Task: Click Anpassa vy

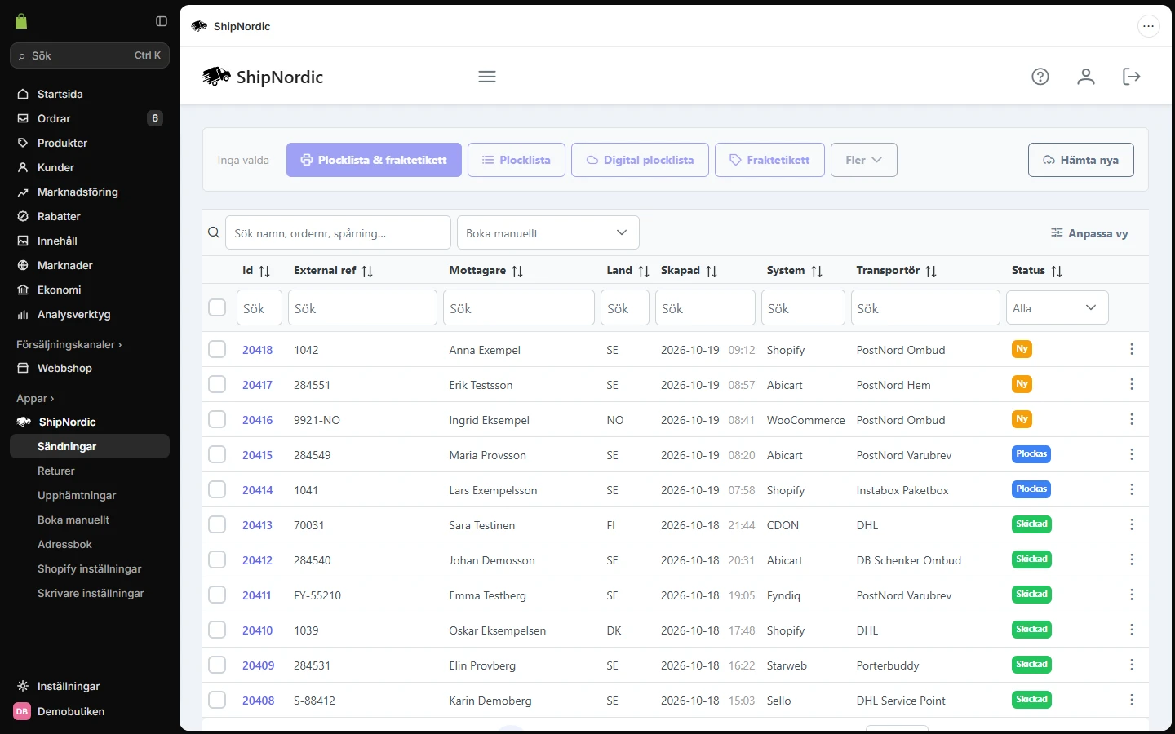Action: click(1089, 233)
